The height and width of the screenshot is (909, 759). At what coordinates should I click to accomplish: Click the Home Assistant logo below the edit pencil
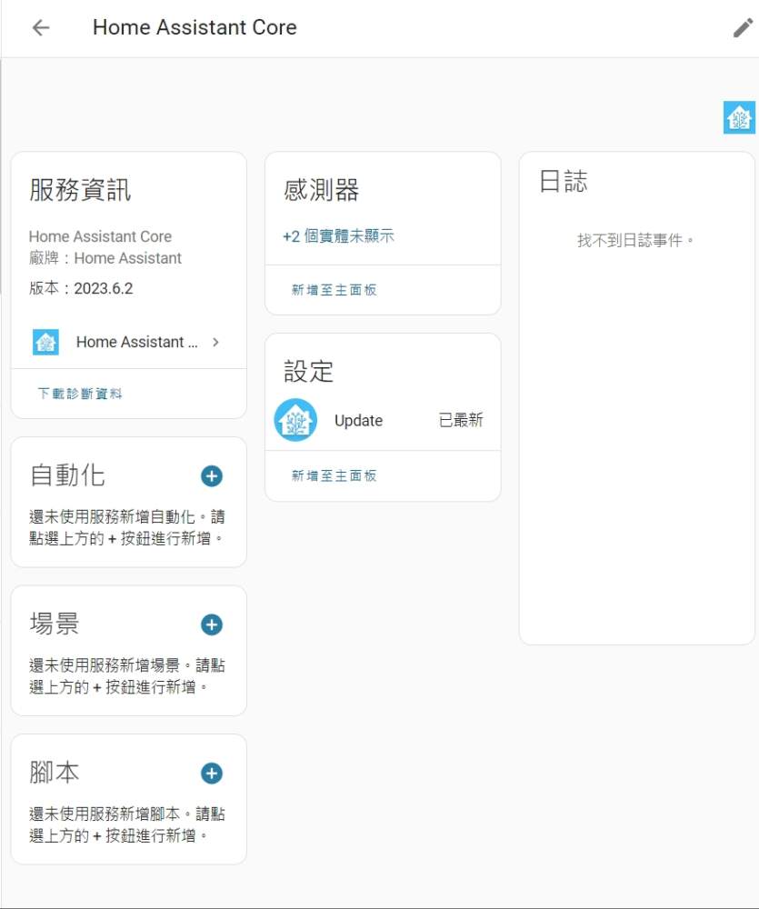click(x=739, y=117)
